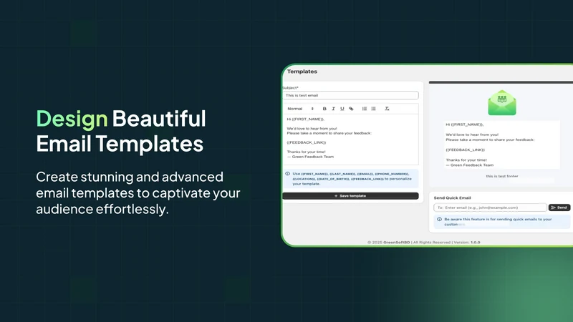Screen dimensions: 573x322
Task: Toggle italic formatting in editor toolbar
Action: 333,109
